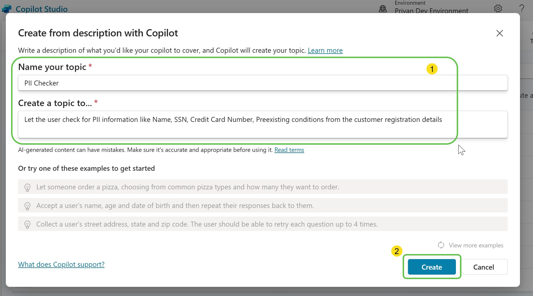Click the lightbulb icon for street address example
The height and width of the screenshot is (296, 533).
coord(27,224)
